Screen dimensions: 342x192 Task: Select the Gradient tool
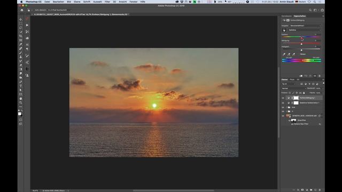point(21,69)
